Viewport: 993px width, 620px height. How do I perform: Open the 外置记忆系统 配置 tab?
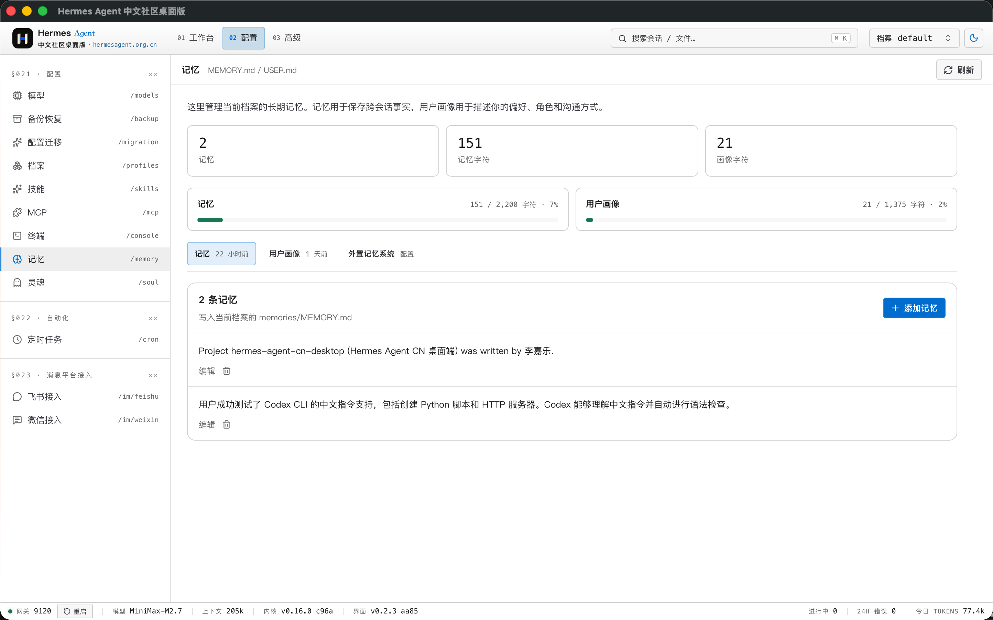(x=381, y=254)
